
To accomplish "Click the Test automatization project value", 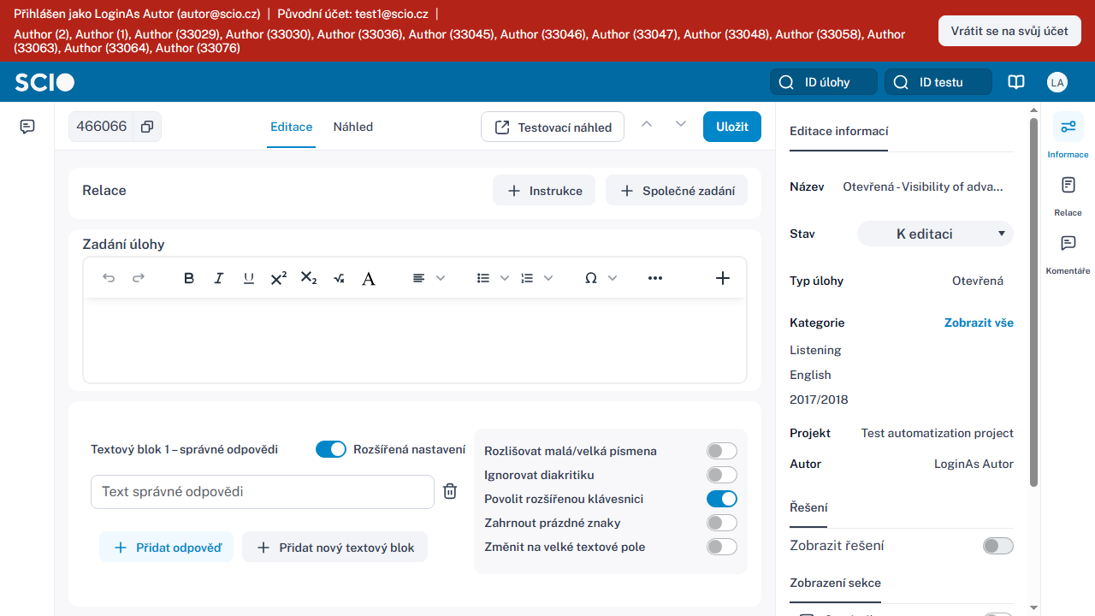I will 938,433.
